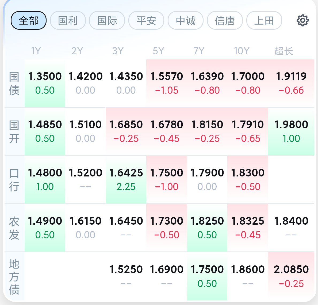Open 口行 5Y yield 1.7500
Image resolution: width=318 pixels, height=305 pixels.
(x=167, y=180)
